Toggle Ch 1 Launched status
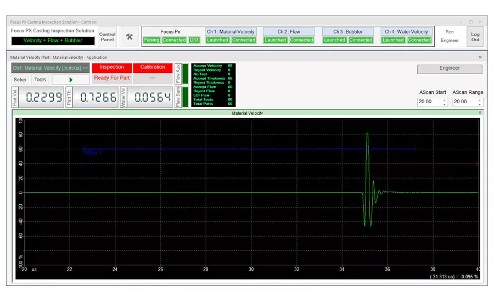The height and width of the screenshot is (302, 494). pyautogui.click(x=217, y=40)
